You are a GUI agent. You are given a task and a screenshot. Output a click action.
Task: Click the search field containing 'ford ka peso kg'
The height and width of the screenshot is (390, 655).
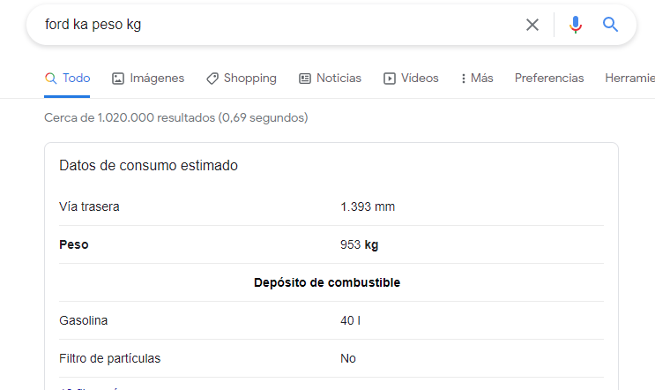click(264, 25)
